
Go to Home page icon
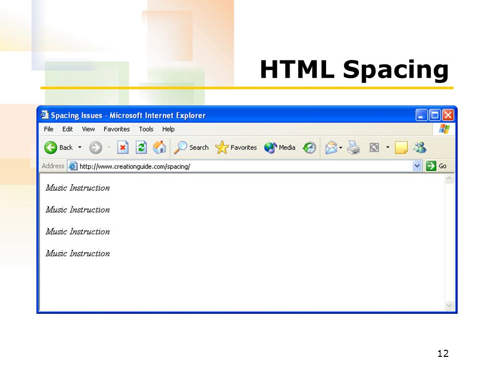(x=159, y=148)
